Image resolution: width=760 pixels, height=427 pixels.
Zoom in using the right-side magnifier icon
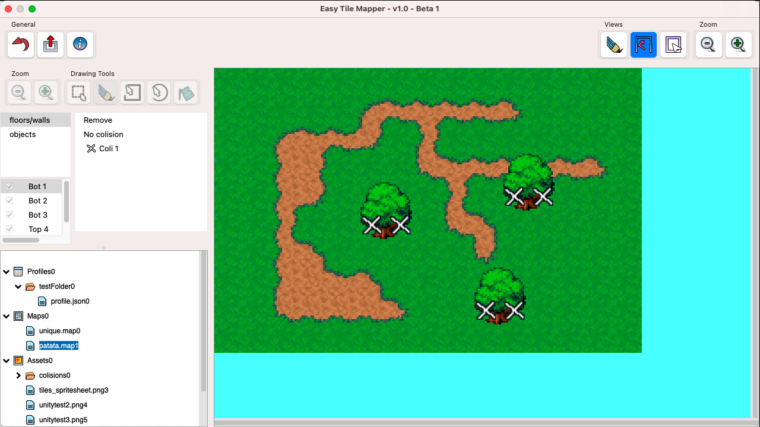coord(739,44)
